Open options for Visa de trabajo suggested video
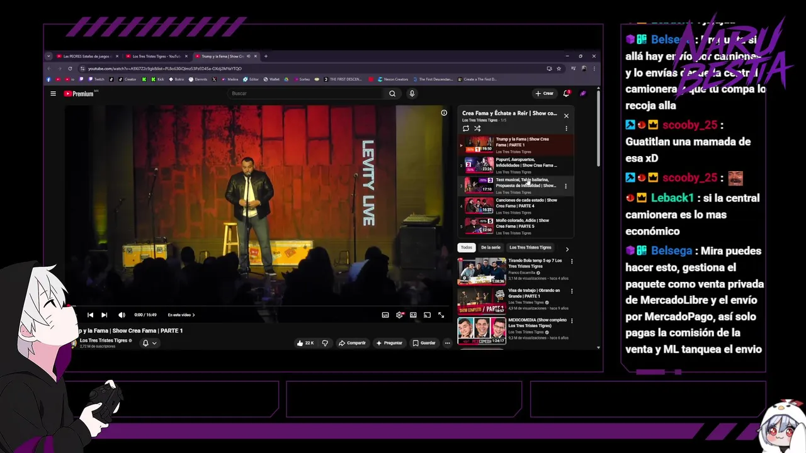 [x=572, y=291]
